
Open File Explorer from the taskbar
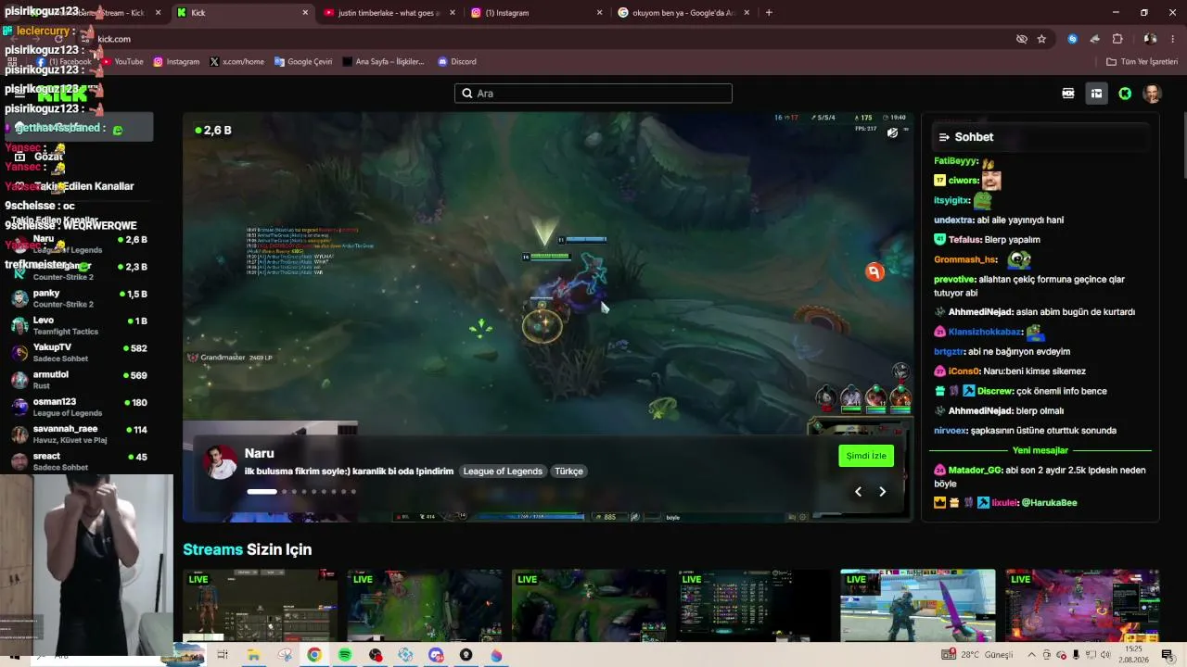click(253, 655)
